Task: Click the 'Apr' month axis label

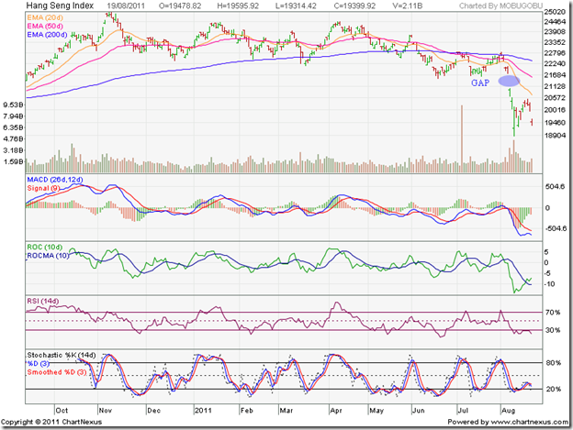Action: click(336, 411)
